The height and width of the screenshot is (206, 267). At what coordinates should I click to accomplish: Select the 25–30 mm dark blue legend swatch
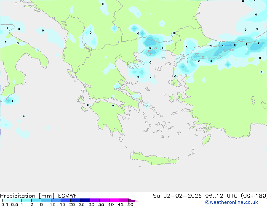click(85, 201)
